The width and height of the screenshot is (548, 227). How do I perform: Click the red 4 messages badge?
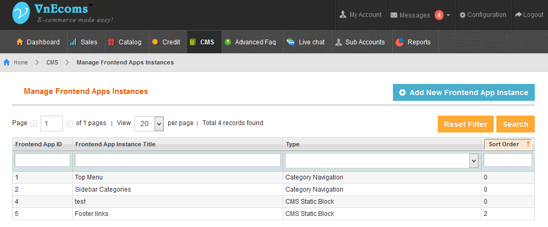[x=439, y=15]
